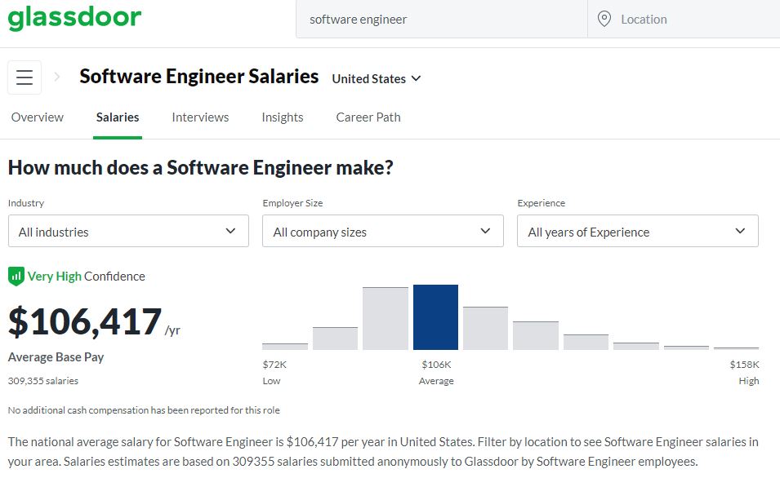Click the breadcrumb chevron beside the hamburger menu
This screenshot has height=478, width=780.
coord(56,77)
